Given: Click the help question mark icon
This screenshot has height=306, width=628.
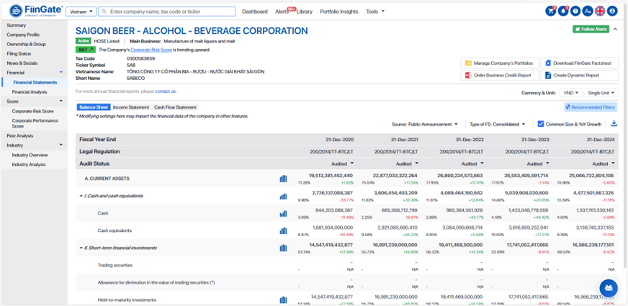Looking at the screenshot, I should (575, 12).
